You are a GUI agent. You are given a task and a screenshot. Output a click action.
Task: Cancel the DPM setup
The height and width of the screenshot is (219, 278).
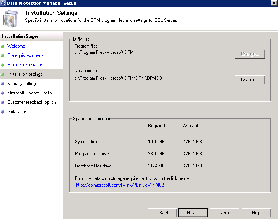225,213
